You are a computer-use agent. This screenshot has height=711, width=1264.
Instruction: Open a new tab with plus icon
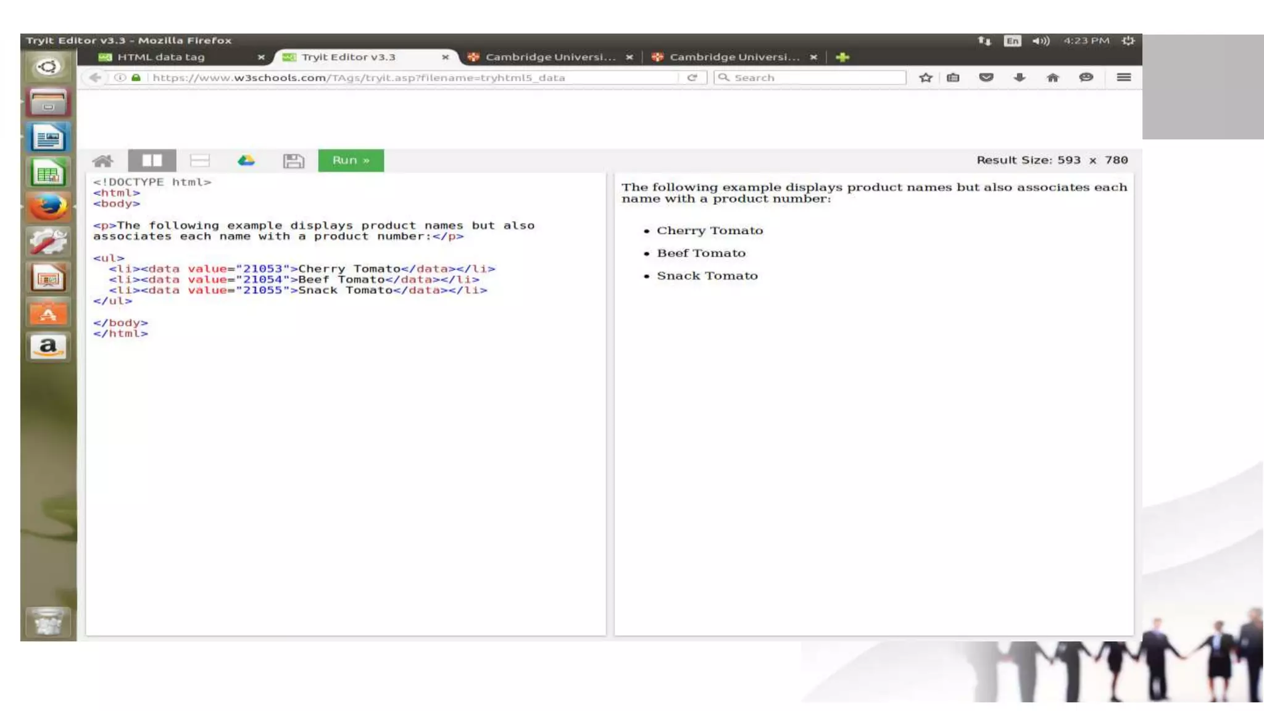pos(842,57)
